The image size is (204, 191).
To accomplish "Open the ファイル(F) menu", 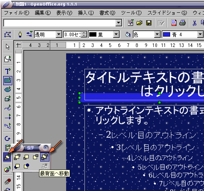I will [x=17, y=13].
